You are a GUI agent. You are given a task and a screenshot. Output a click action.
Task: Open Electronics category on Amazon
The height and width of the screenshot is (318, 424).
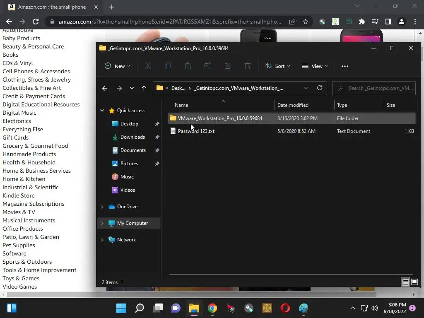[x=17, y=121]
